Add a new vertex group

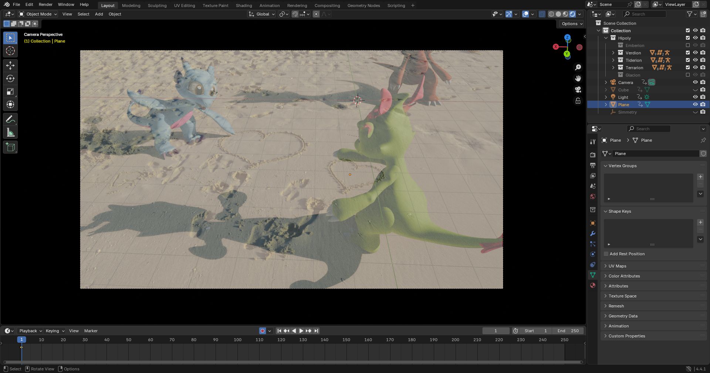point(700,177)
